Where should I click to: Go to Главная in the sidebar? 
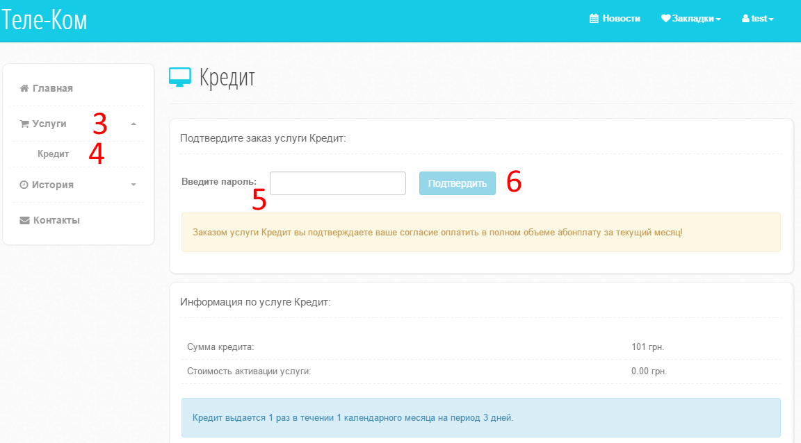52,88
